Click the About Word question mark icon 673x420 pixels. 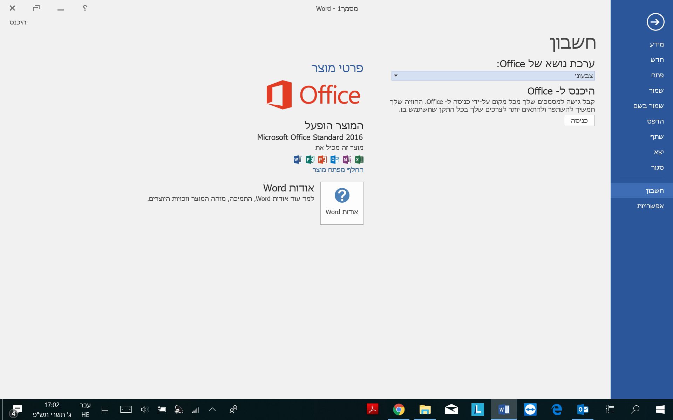click(x=342, y=195)
